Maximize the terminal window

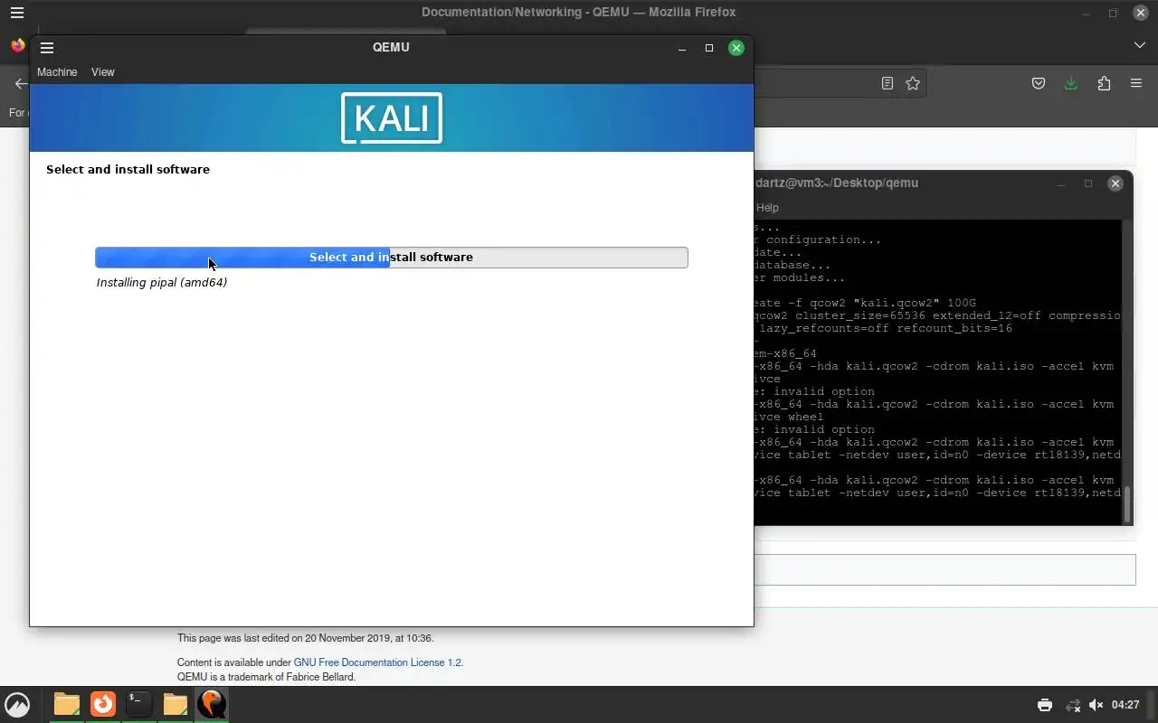coord(1088,183)
